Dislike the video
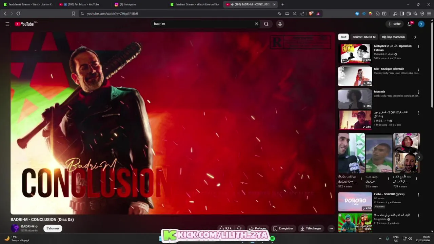Image resolution: width=434 pixels, height=244 pixels. click(239, 228)
